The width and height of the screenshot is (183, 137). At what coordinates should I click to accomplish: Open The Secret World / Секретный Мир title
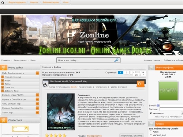pos(68,81)
